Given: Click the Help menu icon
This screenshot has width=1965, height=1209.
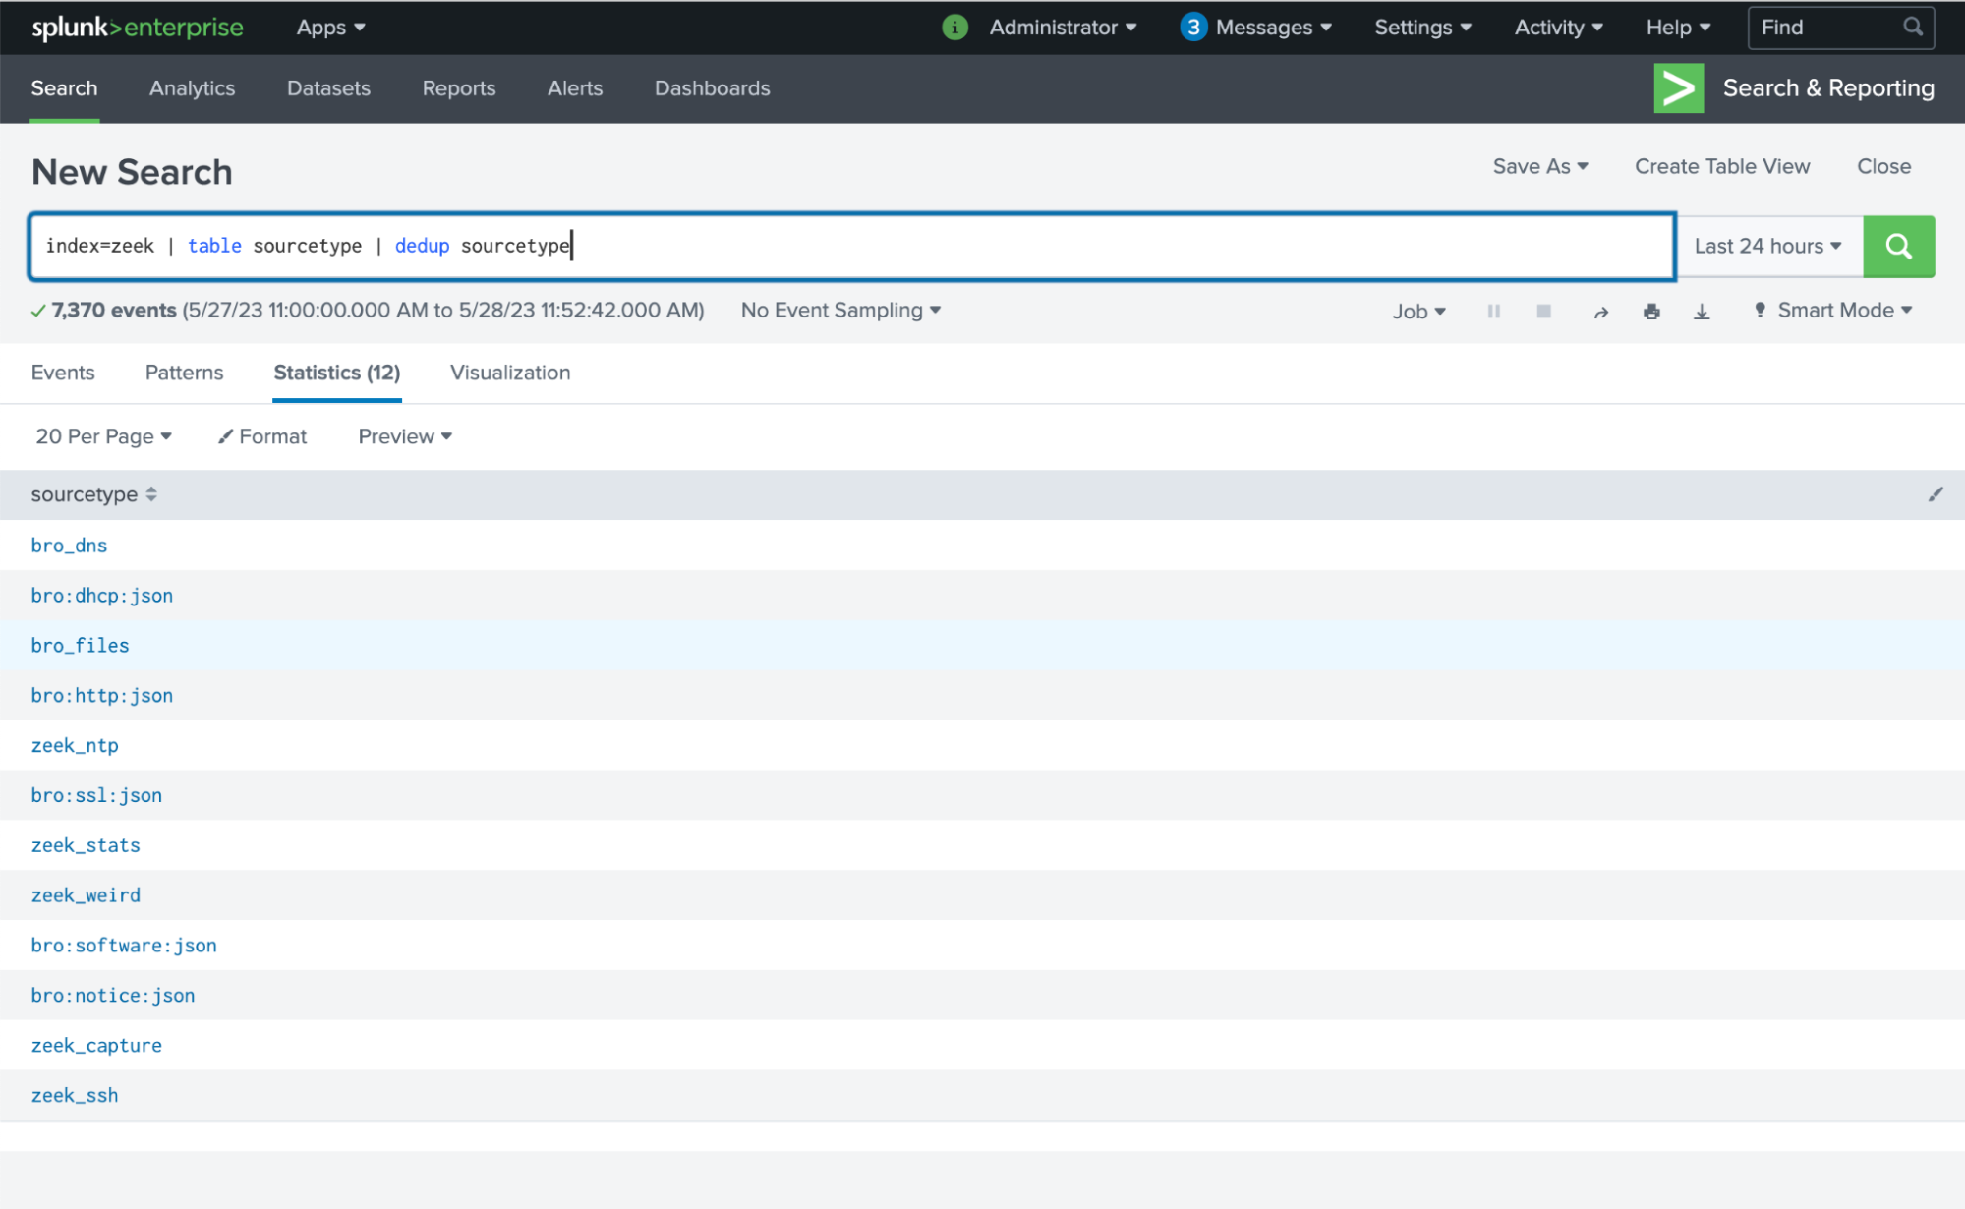Looking at the screenshot, I should point(1676,27).
